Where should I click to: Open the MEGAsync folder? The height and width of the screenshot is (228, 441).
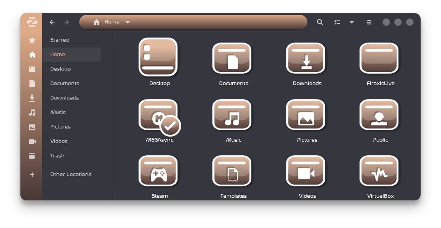[x=158, y=114]
